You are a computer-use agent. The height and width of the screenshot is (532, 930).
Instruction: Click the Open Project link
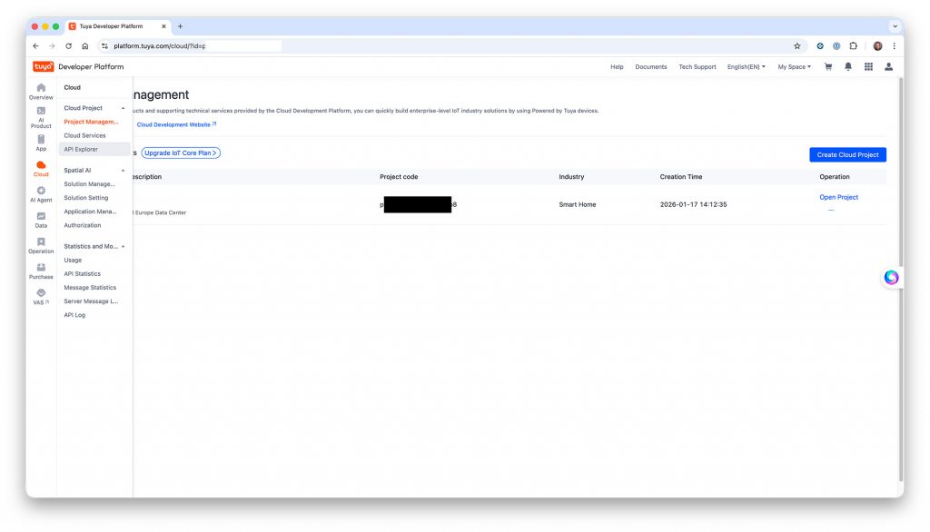coord(838,197)
